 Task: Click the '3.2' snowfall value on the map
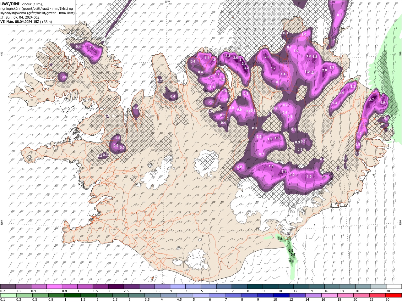coord(246,68)
